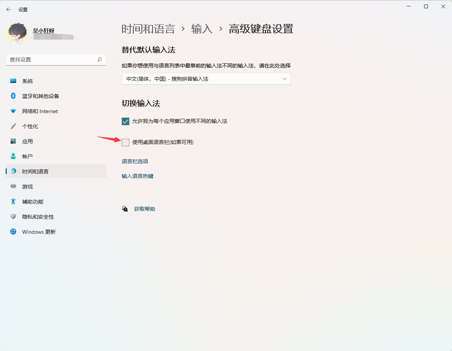Image resolution: width=452 pixels, height=351 pixels.
Task: Uncheck 允许我为每个应用窗口使用不同的输入法
Action: [x=126, y=121]
